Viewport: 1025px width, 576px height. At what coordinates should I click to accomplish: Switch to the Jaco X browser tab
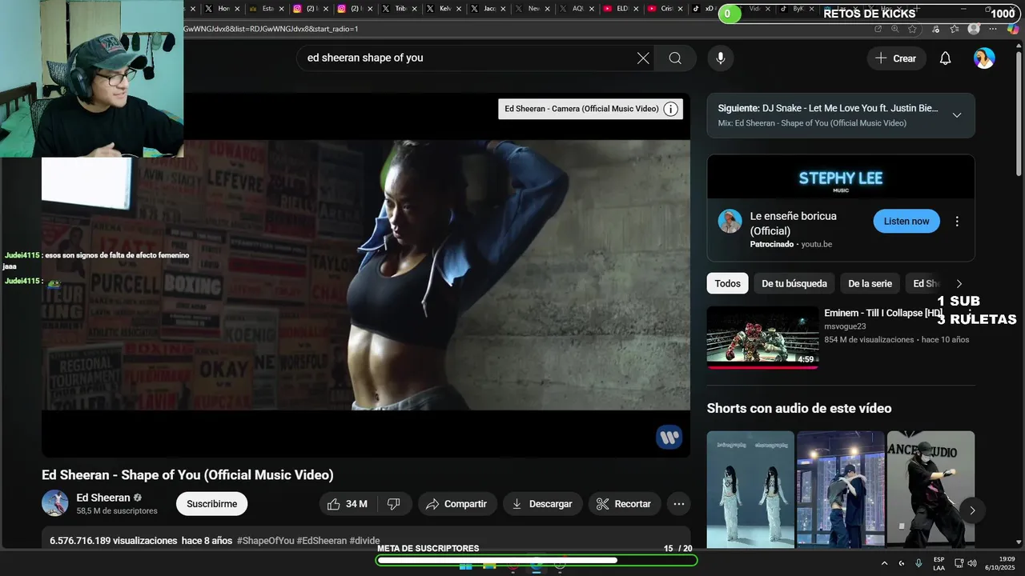click(488, 9)
